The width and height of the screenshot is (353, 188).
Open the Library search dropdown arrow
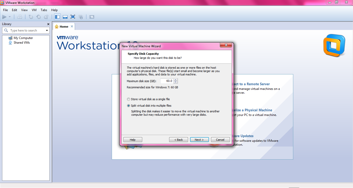pos(47,30)
